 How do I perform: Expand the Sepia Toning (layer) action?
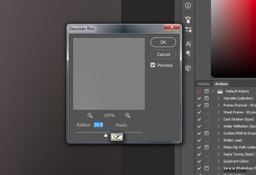(219, 154)
